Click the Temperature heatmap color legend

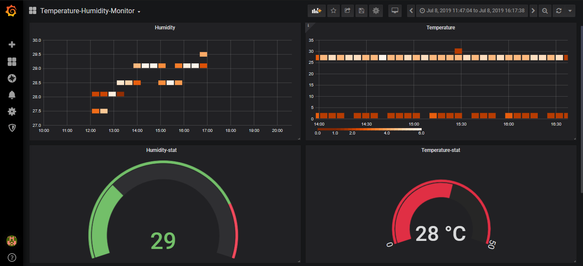coord(369,129)
